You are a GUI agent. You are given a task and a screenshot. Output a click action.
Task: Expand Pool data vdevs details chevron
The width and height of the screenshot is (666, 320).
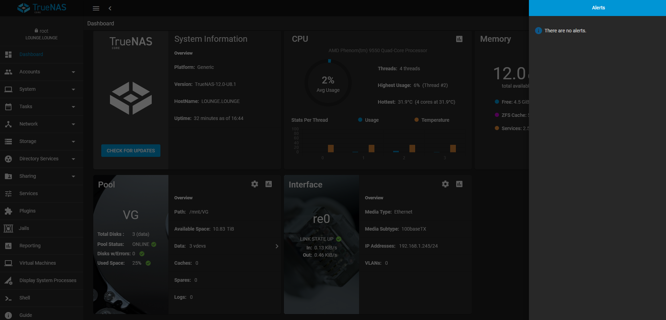pos(277,246)
